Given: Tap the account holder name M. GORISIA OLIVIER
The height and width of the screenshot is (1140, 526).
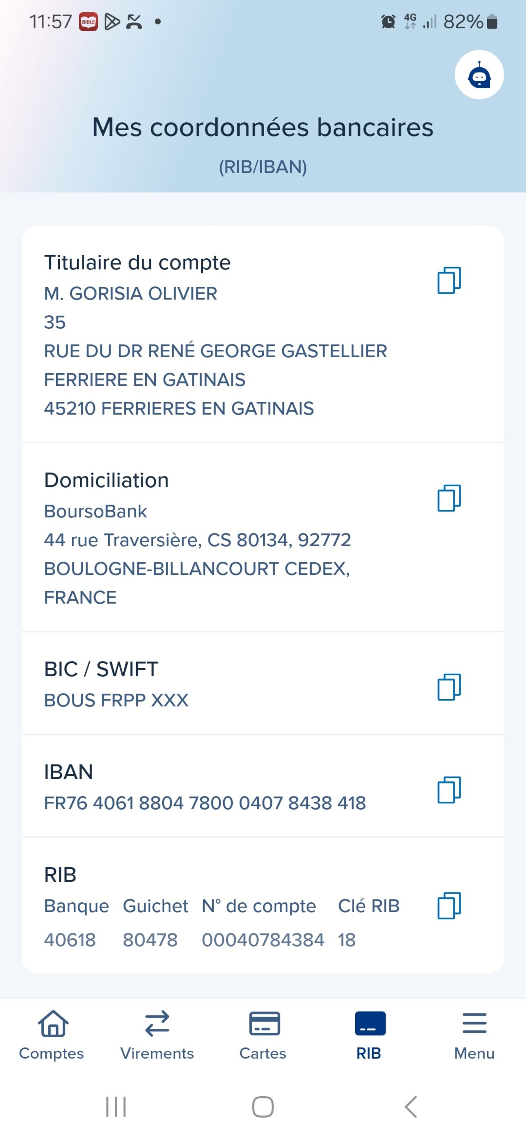Looking at the screenshot, I should (130, 293).
